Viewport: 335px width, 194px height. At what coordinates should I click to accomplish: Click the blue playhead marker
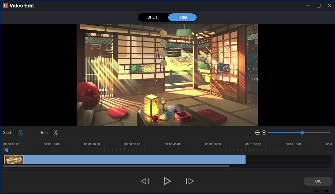click(7, 150)
